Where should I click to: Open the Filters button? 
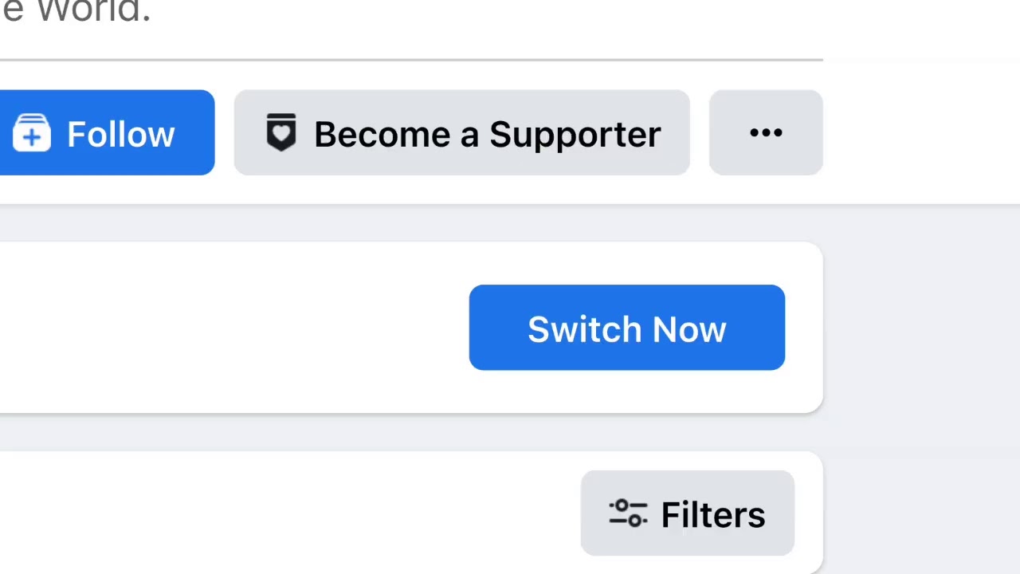point(688,513)
